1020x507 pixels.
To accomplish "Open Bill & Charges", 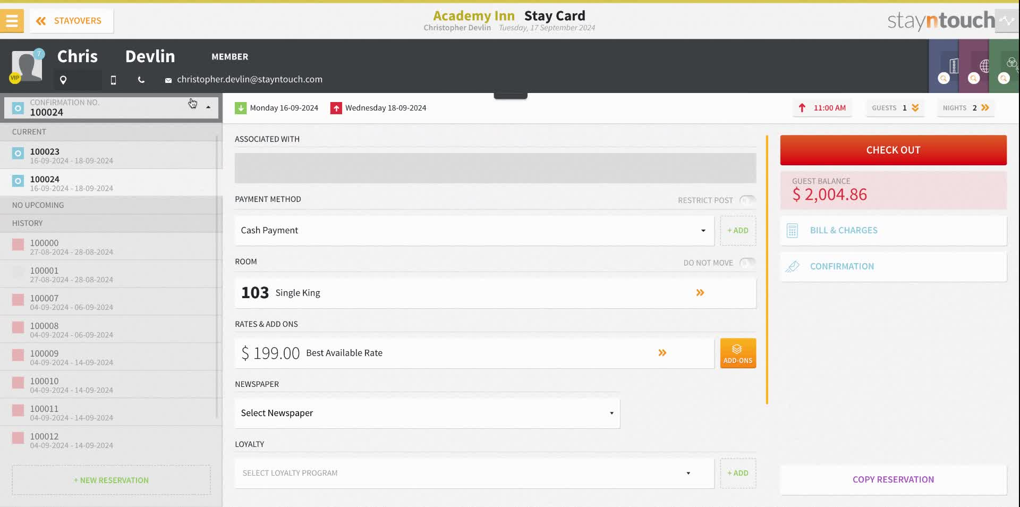I will [x=893, y=230].
